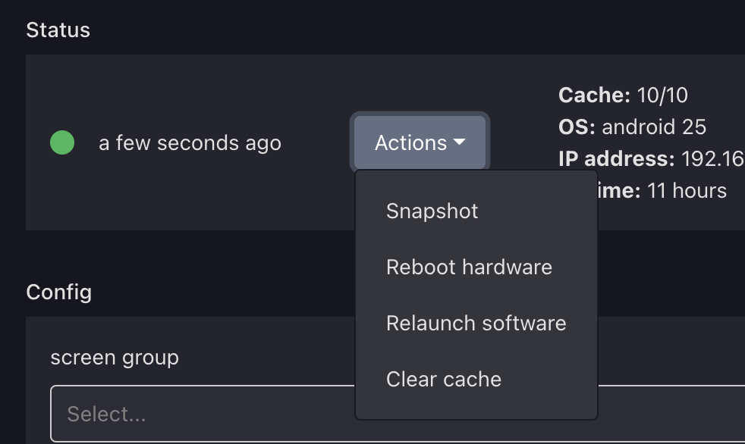Click the bold 'Cache:' label
The image size is (745, 444).
point(594,95)
